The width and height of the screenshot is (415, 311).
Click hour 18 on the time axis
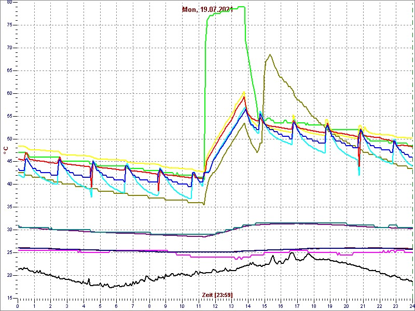tap(314, 306)
